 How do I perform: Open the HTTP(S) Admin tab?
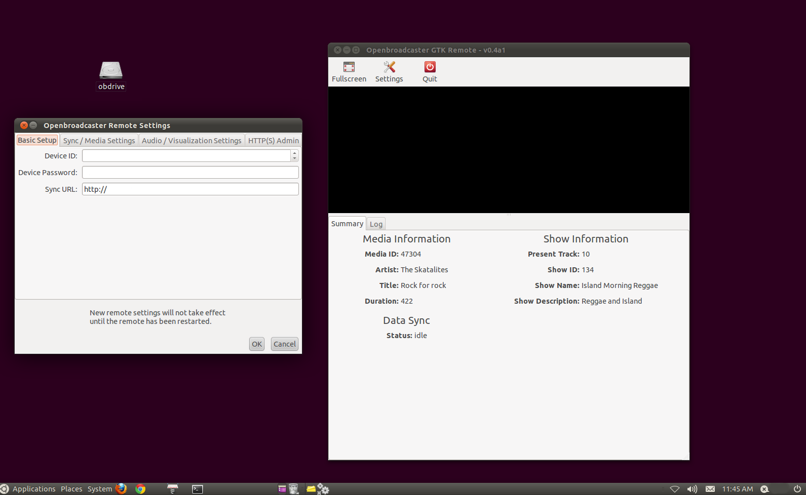274,141
